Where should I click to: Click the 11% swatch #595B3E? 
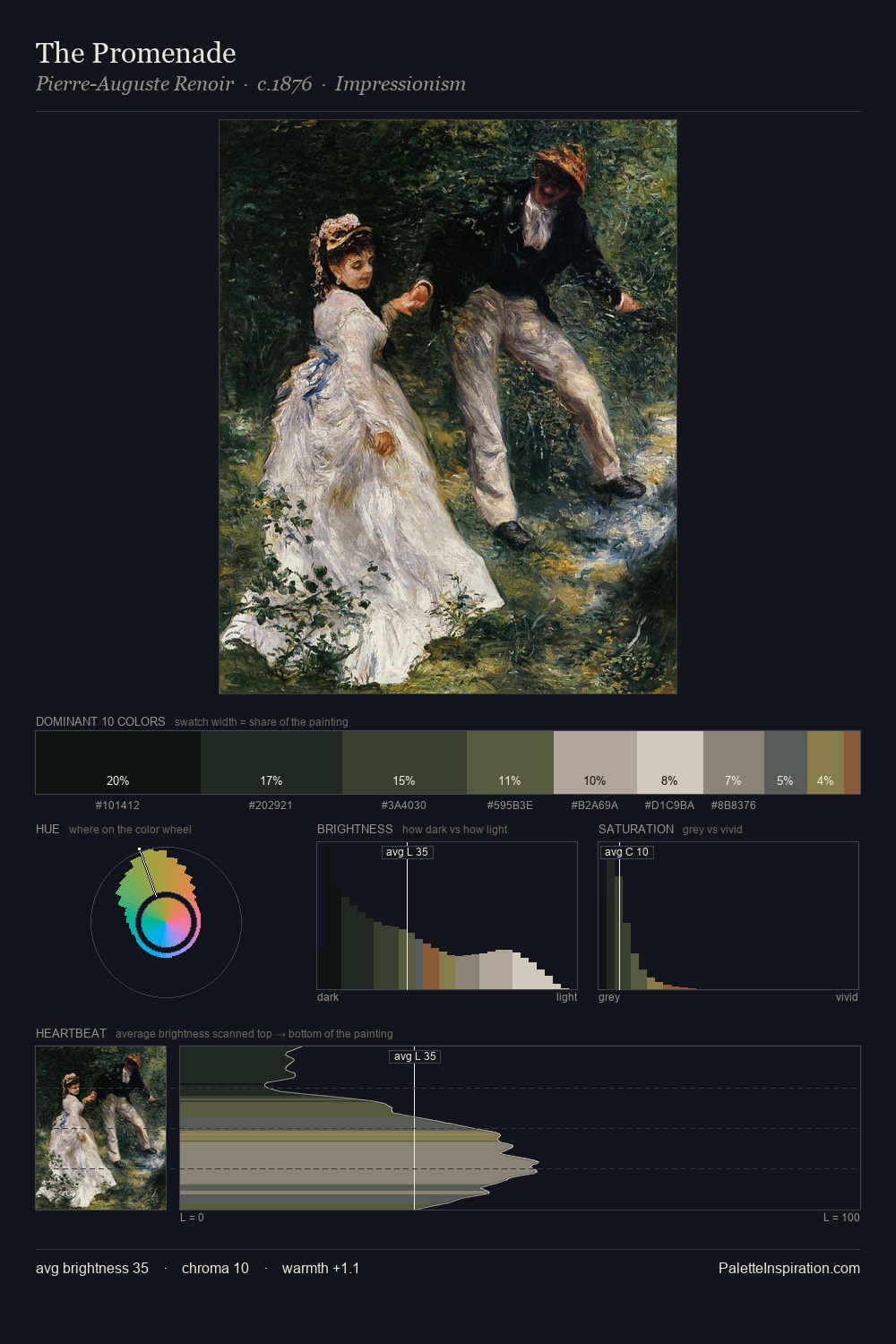click(x=510, y=762)
